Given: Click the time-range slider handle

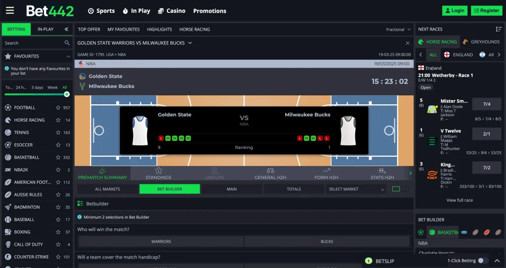Looking at the screenshot, I should (x=67, y=94).
